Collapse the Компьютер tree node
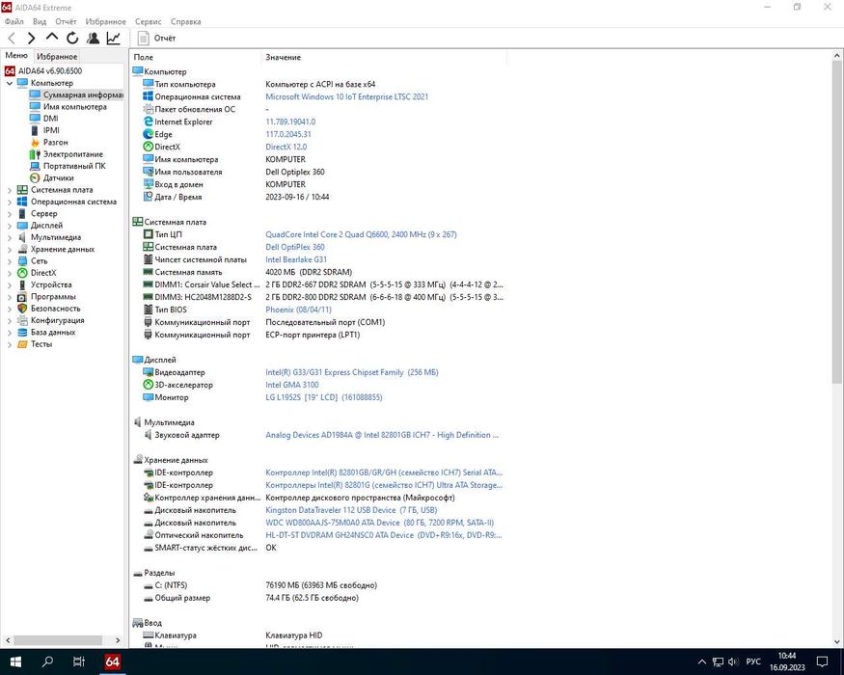 9,84
